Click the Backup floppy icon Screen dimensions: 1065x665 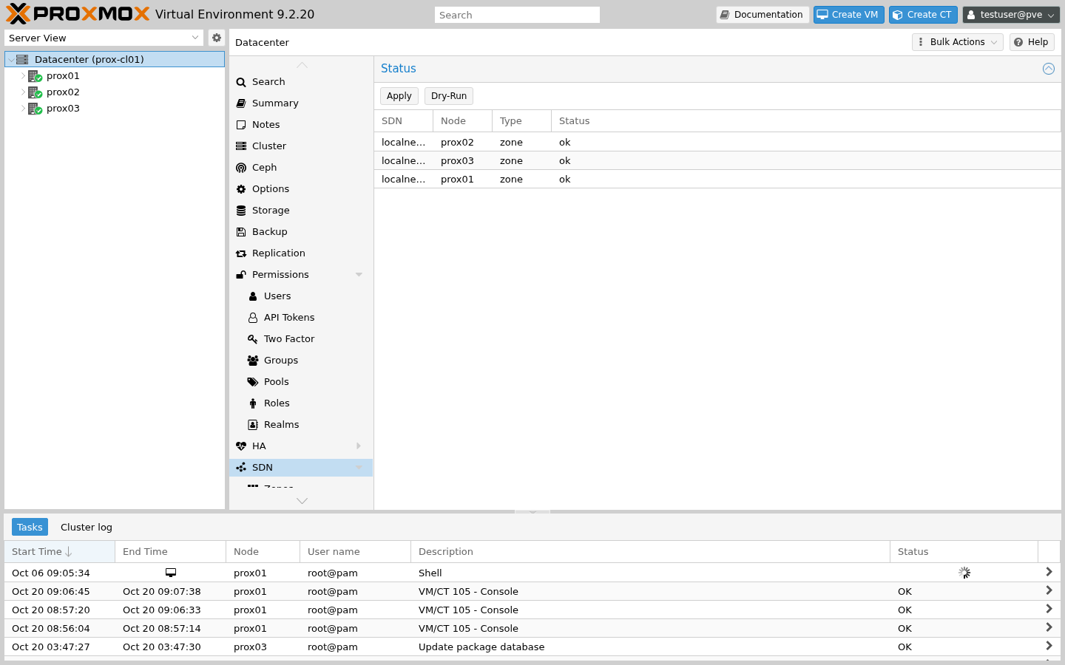point(241,232)
